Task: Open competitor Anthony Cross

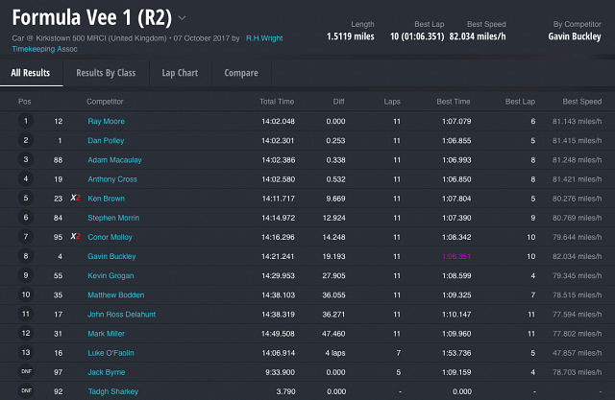Action: click(112, 179)
